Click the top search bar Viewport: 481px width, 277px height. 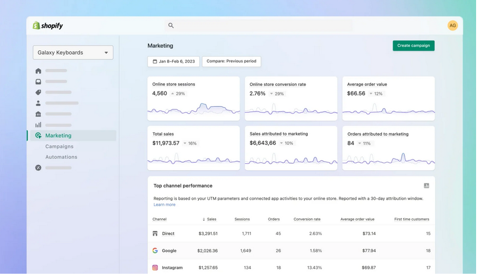259,26
